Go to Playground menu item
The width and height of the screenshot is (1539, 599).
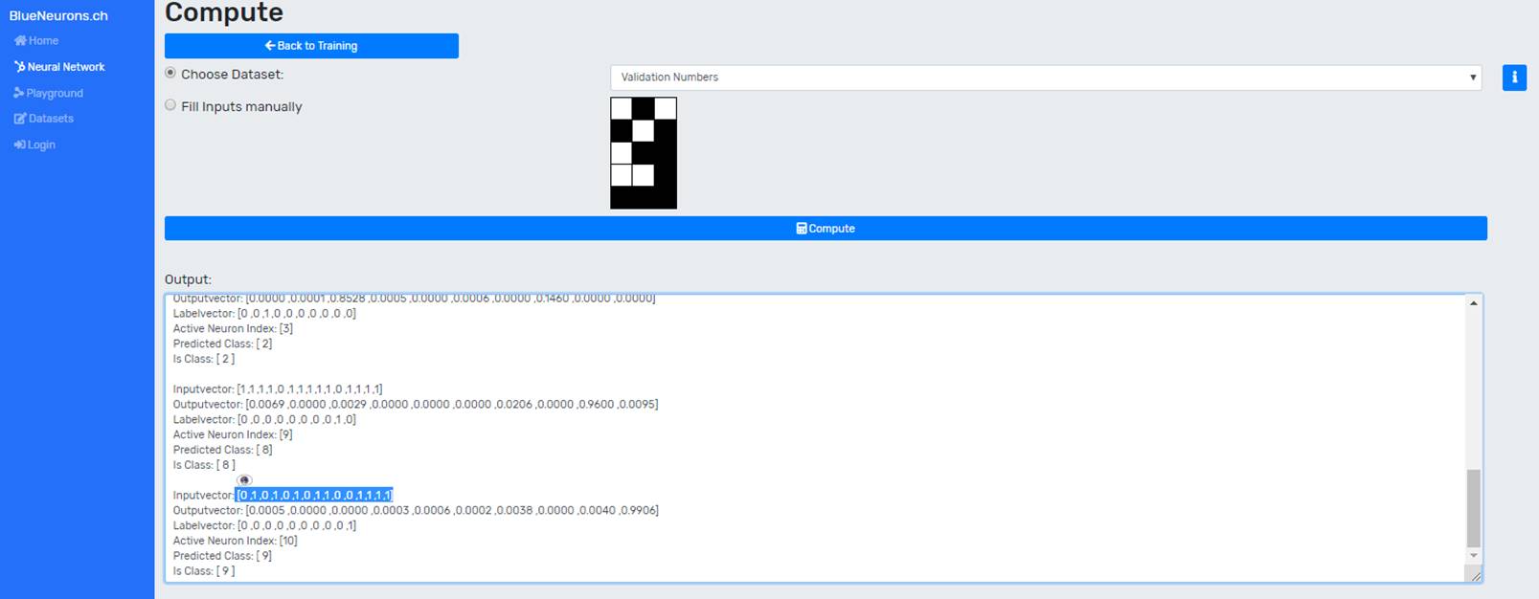(55, 93)
